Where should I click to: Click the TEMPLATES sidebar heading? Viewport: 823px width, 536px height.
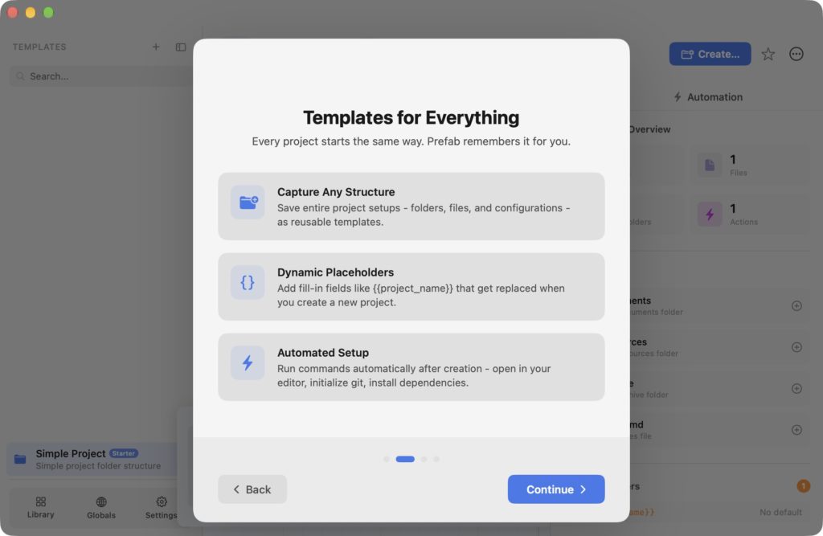click(x=39, y=47)
